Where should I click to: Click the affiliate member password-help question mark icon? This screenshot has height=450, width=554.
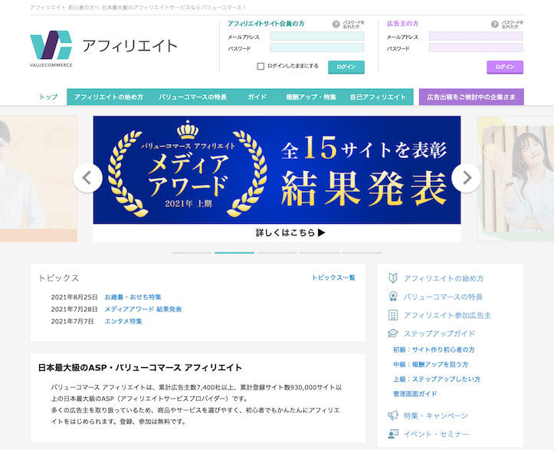336,24
